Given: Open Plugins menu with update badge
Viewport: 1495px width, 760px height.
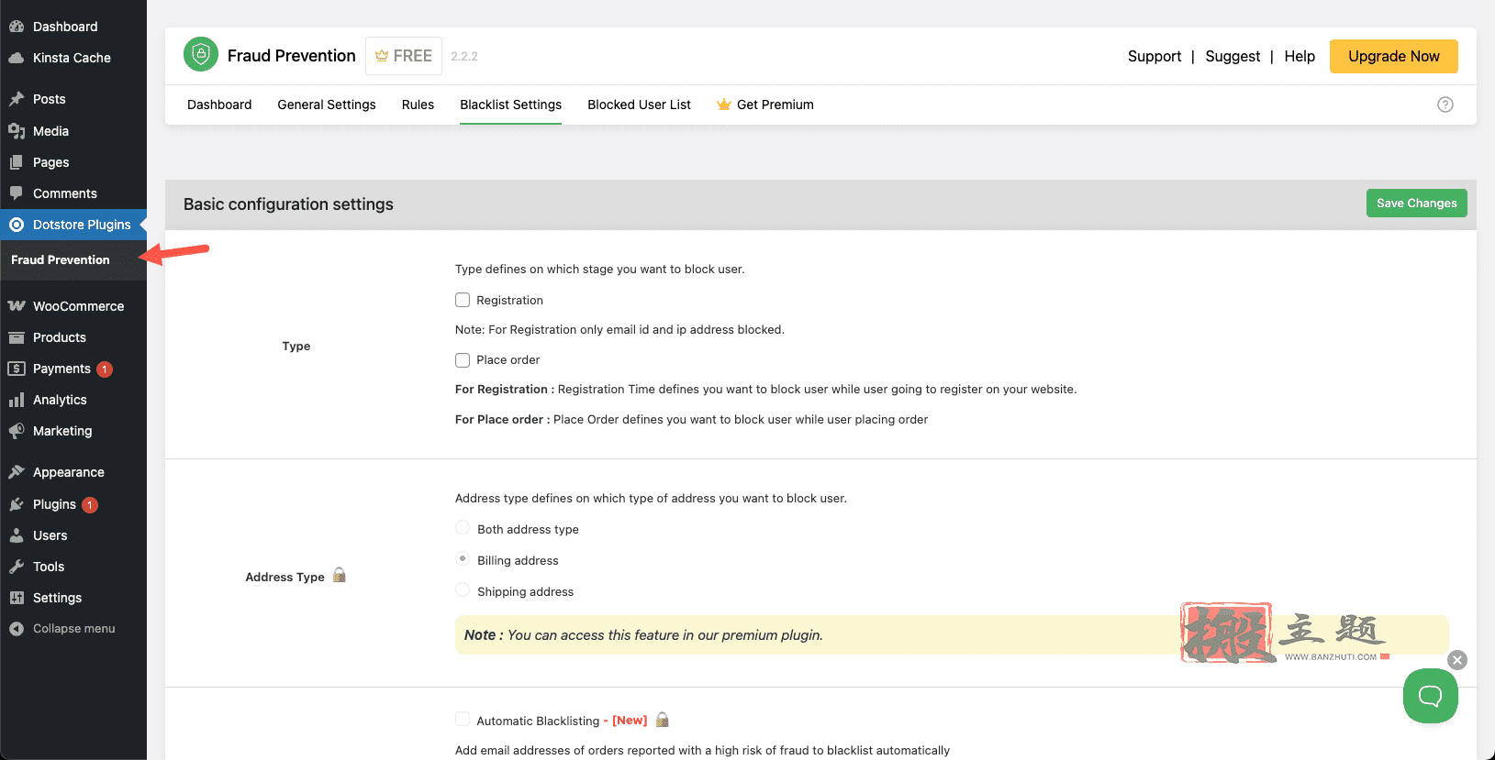Looking at the screenshot, I should pyautogui.click(x=73, y=504).
